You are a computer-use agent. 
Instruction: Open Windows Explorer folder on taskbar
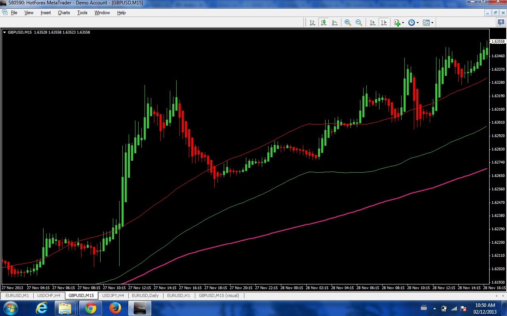65,308
